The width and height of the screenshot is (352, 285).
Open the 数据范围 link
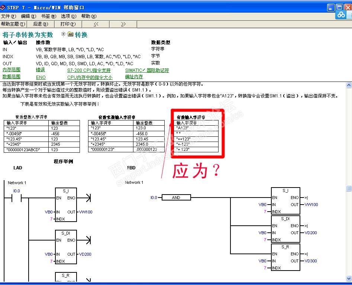point(12,77)
